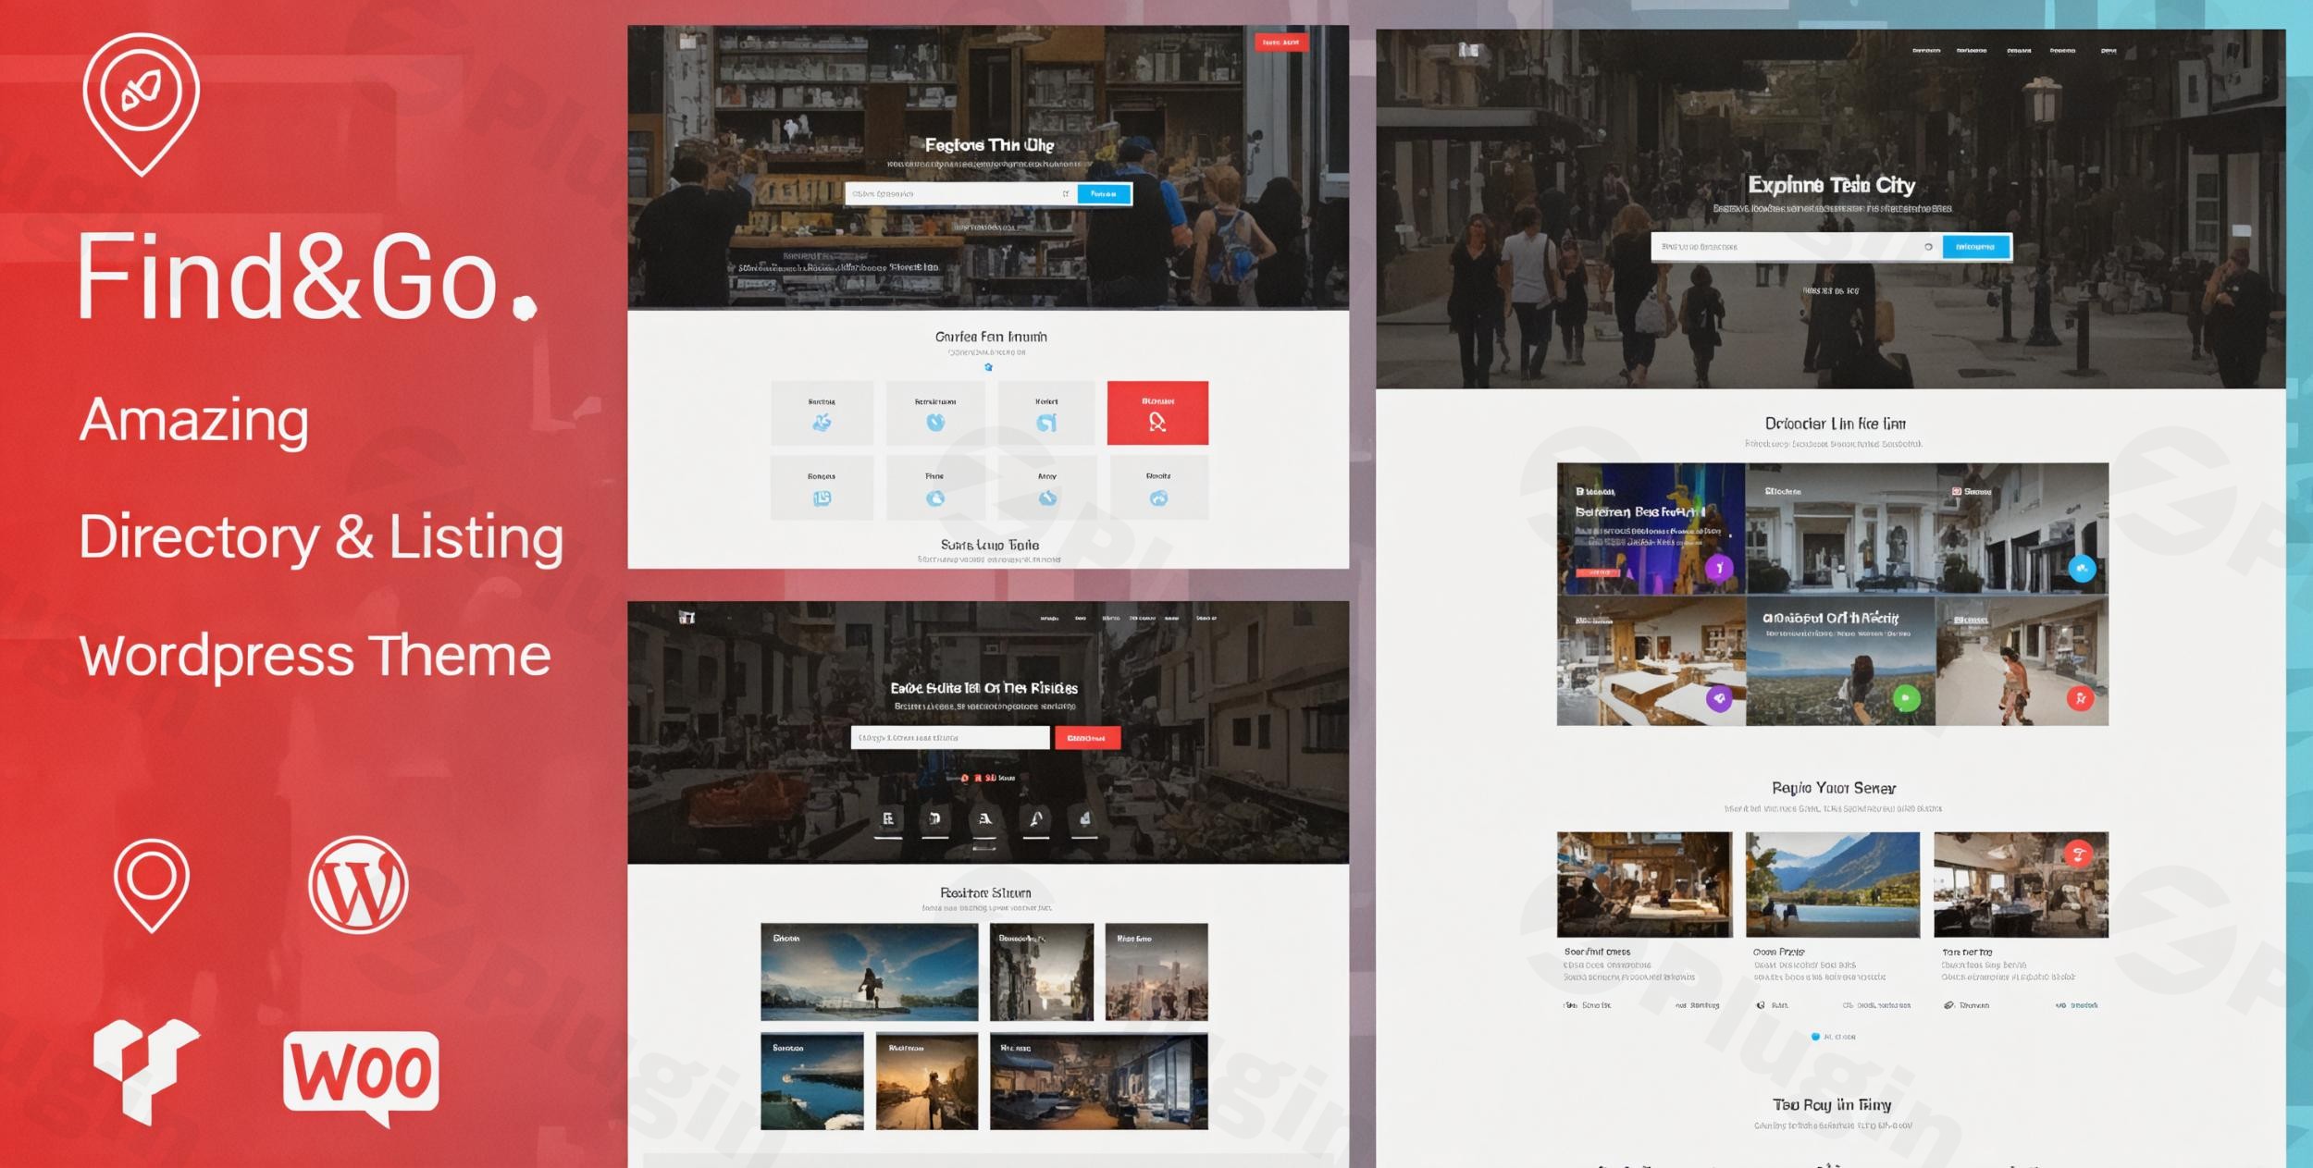
Task: Open the wide lake-and-sky thumbnail
Action: click(x=869, y=972)
